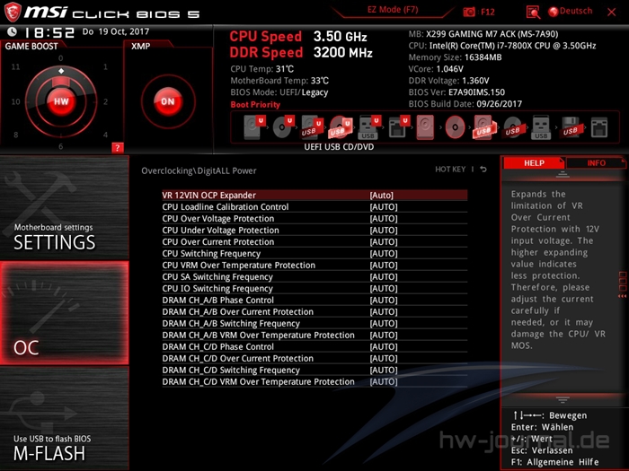The height and width of the screenshot is (471, 629).
Task: Open CPU Switching Frequency [AUTO] value
Action: pyautogui.click(x=384, y=253)
